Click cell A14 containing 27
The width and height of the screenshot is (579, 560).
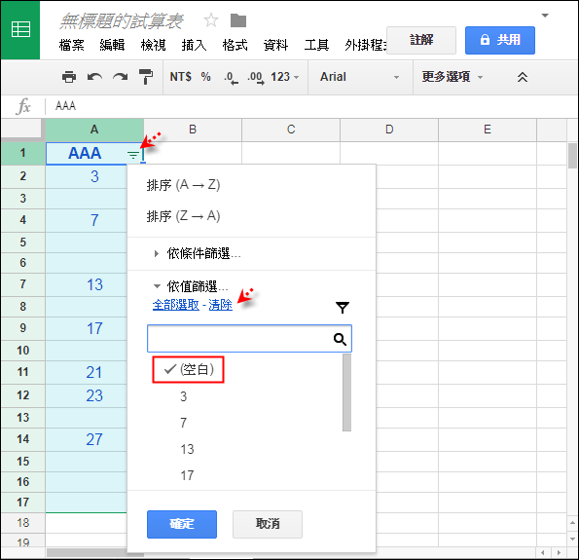[87, 440]
